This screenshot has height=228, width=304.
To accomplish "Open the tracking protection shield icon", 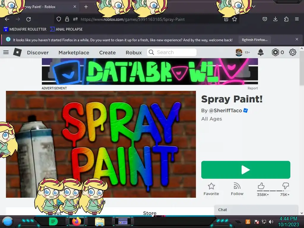I will pos(59,19).
